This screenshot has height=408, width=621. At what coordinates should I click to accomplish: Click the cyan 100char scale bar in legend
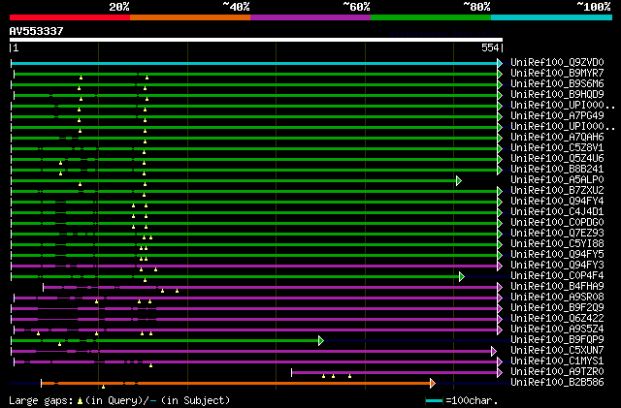(x=434, y=401)
